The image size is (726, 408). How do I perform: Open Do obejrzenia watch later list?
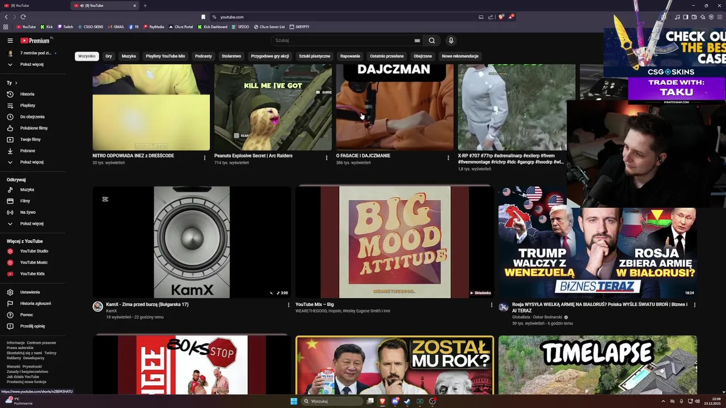click(x=32, y=117)
